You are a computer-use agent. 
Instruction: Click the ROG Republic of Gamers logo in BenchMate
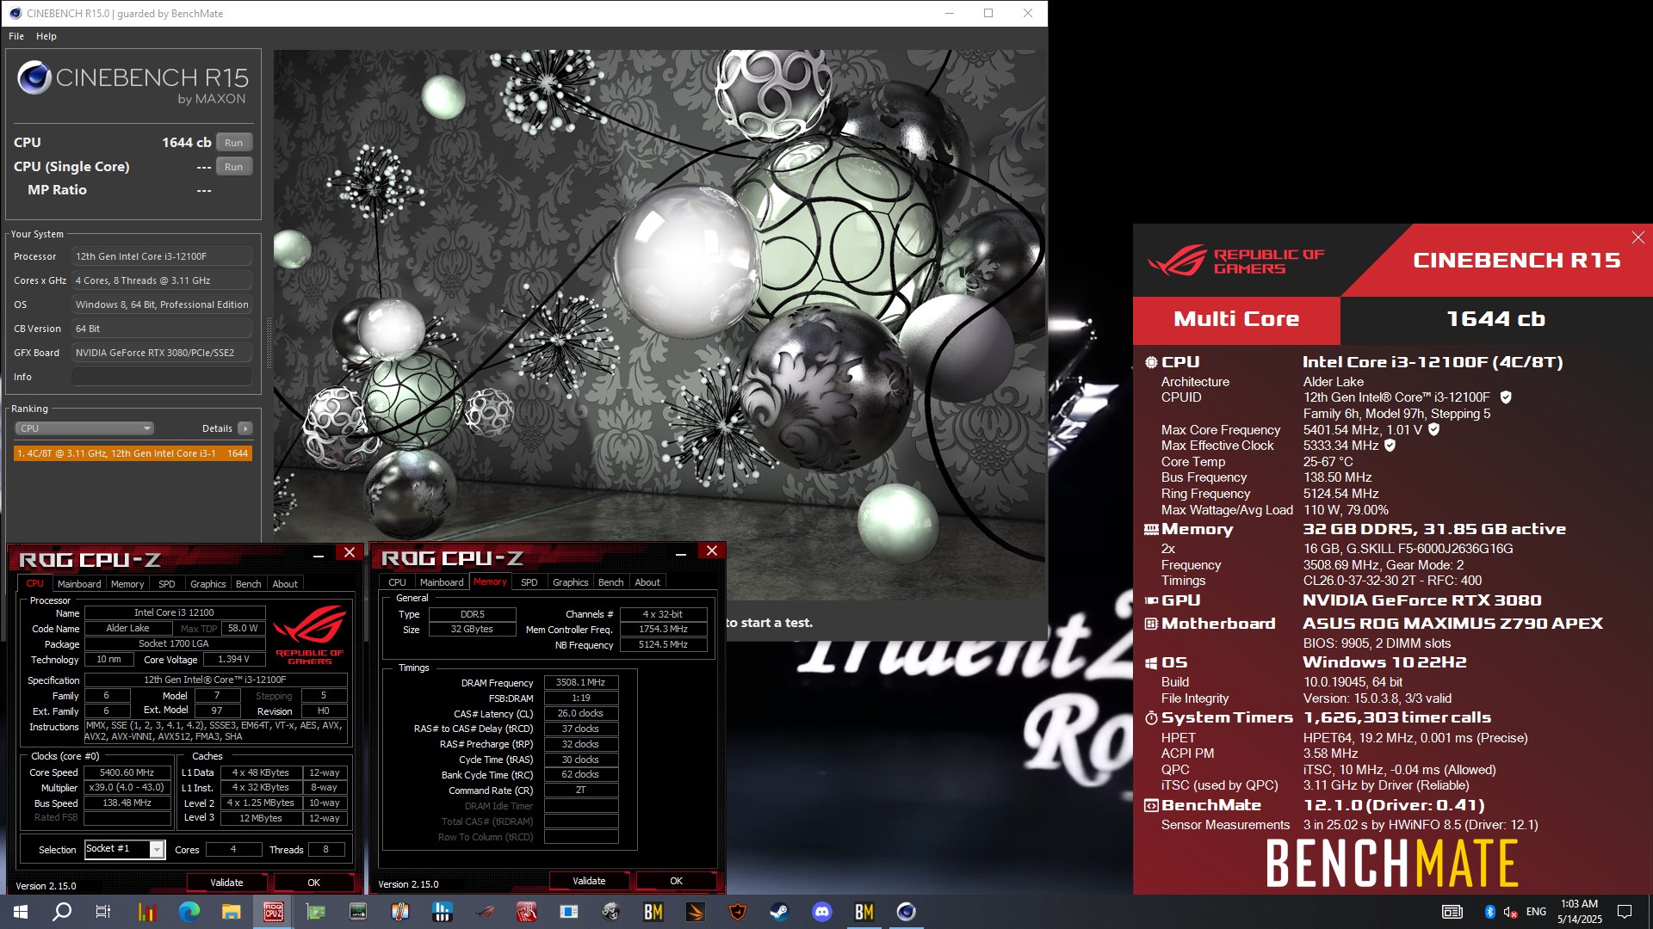(1235, 261)
